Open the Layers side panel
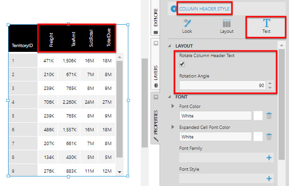Viewport: 289px width, 186px height. (156, 64)
